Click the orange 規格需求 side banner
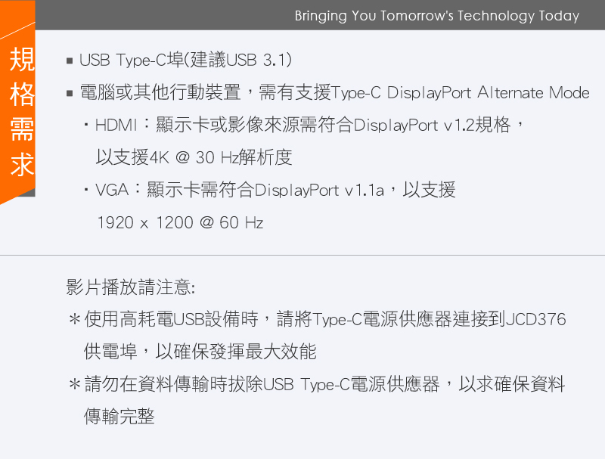Screen dimensions: 605x459 (21, 113)
